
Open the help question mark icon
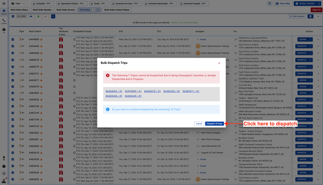[x=4, y=166]
